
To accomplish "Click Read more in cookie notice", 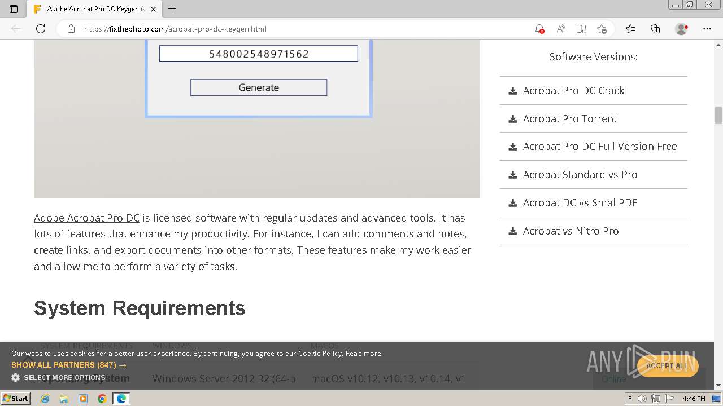I will [363, 354].
